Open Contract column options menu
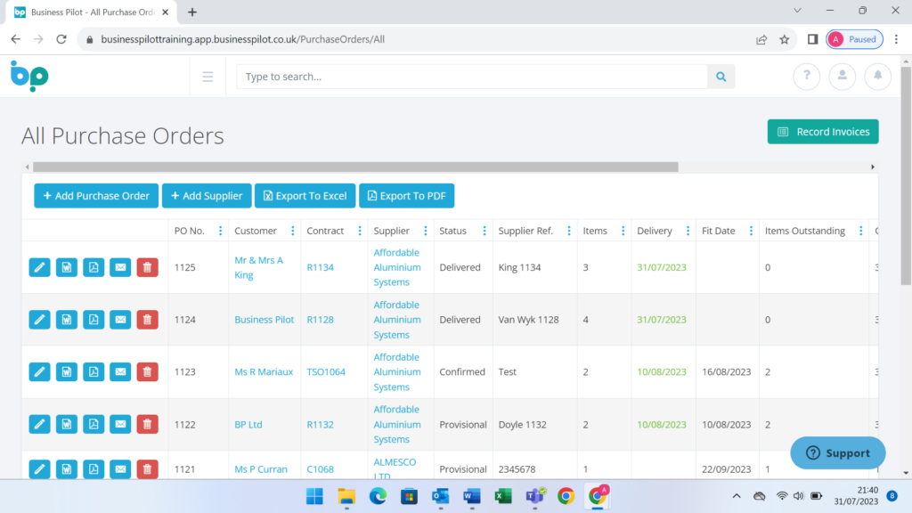This screenshot has height=513, width=912. pyautogui.click(x=360, y=231)
